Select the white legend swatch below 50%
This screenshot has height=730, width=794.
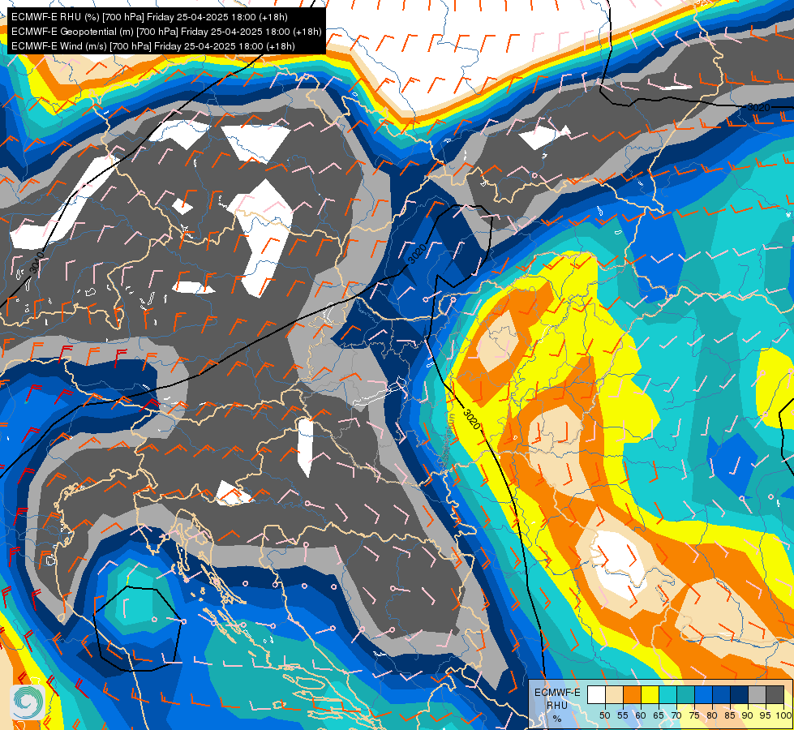coord(596,694)
